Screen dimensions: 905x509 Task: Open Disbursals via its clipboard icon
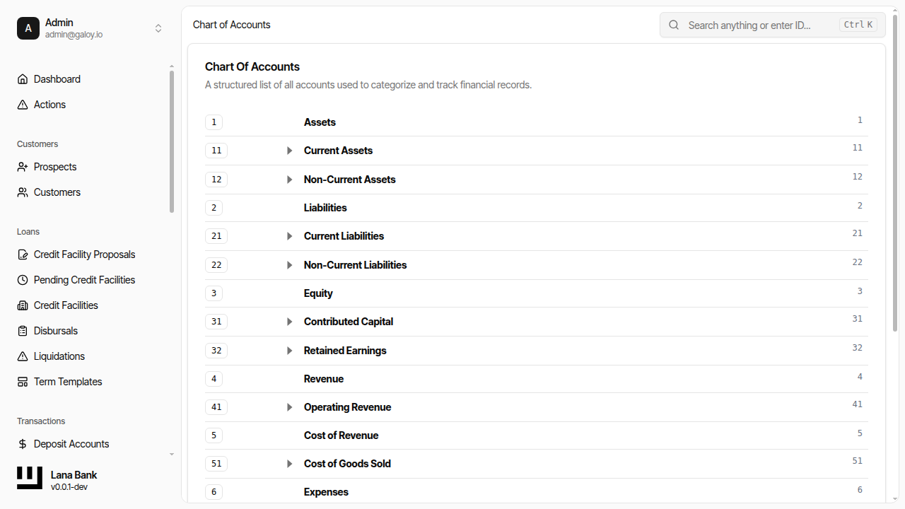click(x=22, y=330)
